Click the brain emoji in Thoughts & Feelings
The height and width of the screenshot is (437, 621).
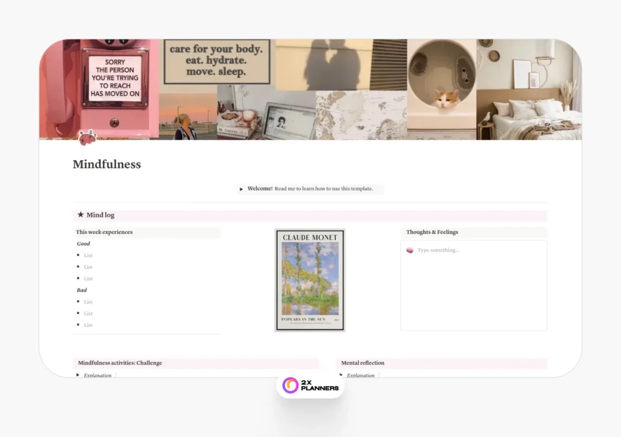(409, 250)
